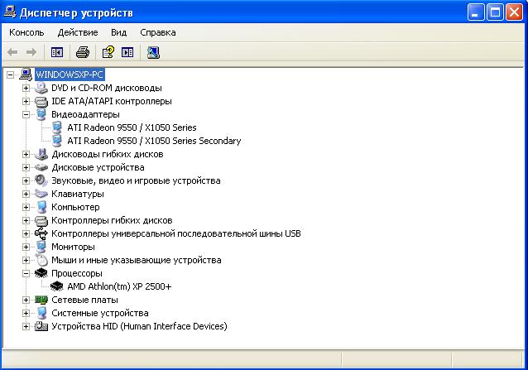Click the WINDOWSXP-PC computer icon

click(x=26, y=74)
